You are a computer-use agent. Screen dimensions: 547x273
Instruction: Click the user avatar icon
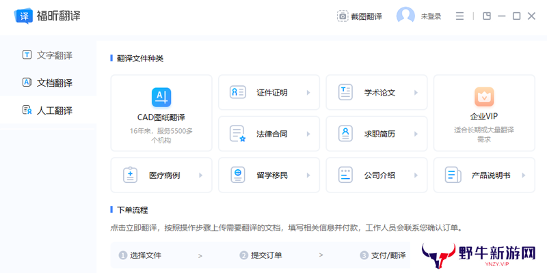point(405,16)
